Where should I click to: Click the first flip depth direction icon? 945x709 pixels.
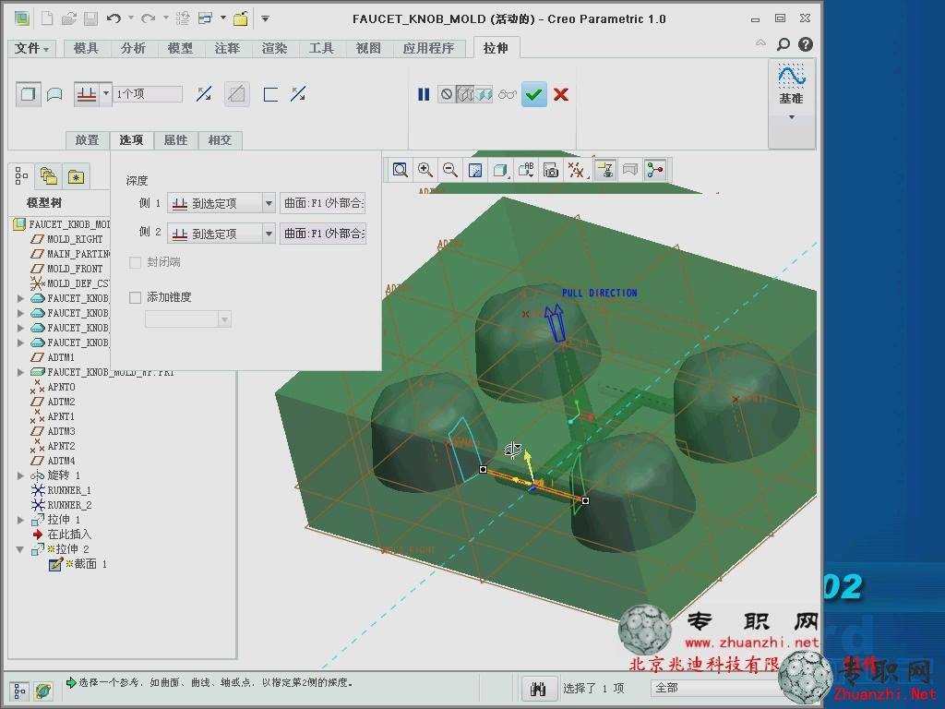point(204,94)
